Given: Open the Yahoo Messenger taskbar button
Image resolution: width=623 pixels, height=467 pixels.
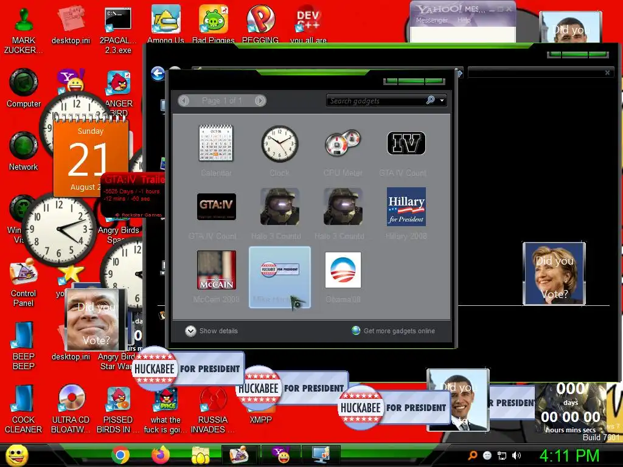Looking at the screenshot, I should click(x=281, y=455).
